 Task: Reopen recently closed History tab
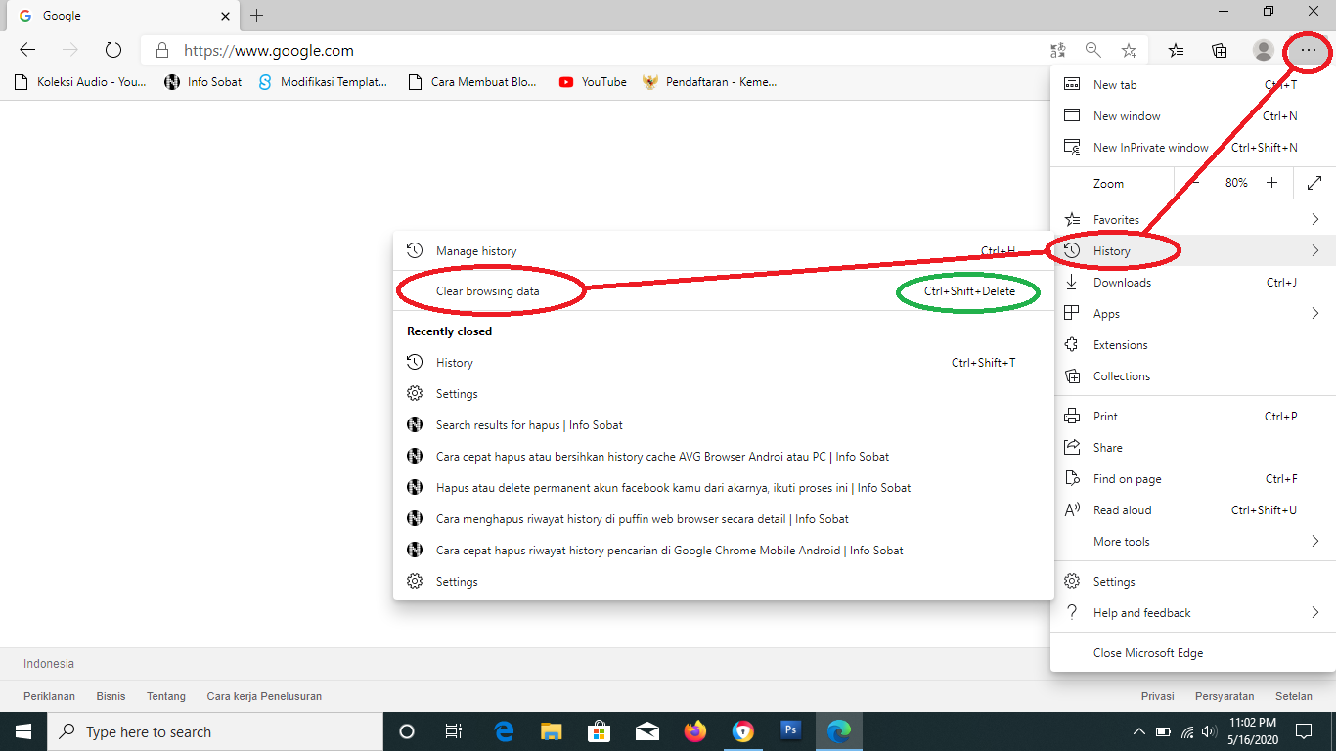point(724,363)
